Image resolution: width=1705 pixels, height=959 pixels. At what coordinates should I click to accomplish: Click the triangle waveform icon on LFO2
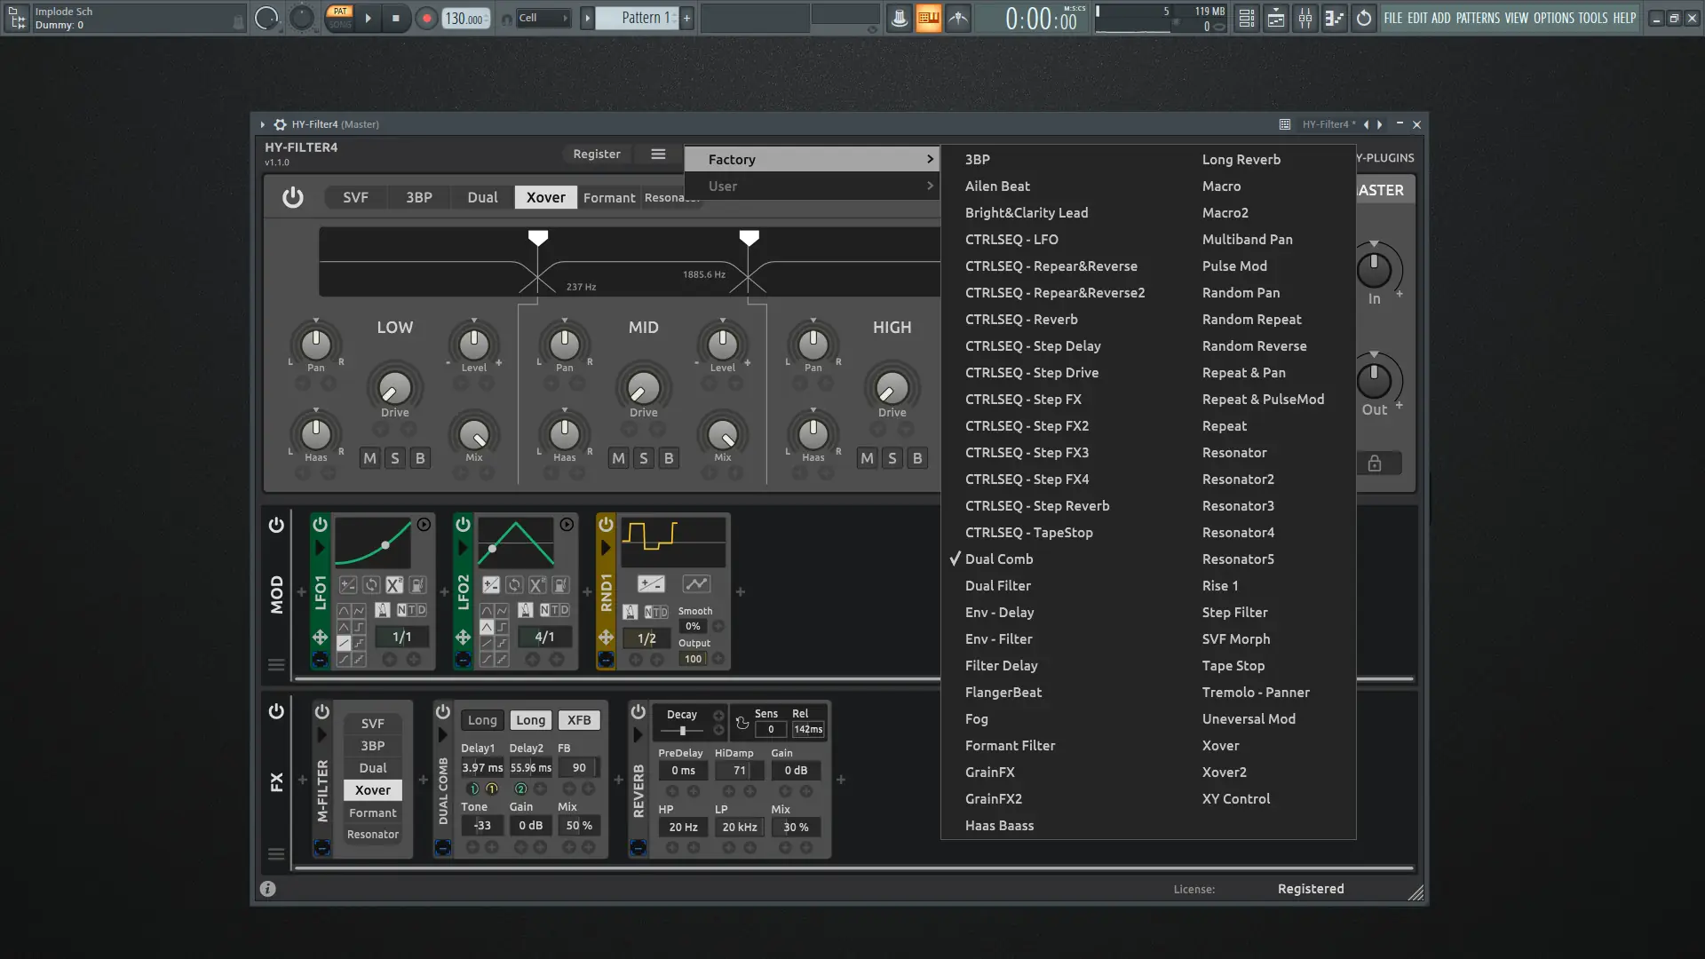(487, 629)
